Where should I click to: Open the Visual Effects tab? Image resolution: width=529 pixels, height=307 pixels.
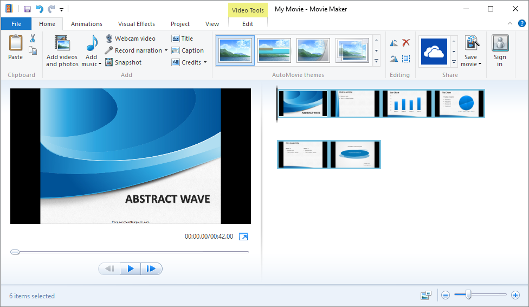tap(136, 24)
